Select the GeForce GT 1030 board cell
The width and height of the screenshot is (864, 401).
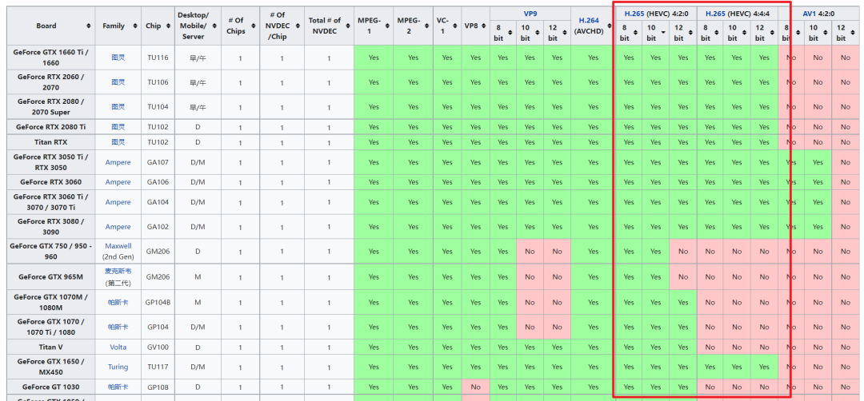50,387
